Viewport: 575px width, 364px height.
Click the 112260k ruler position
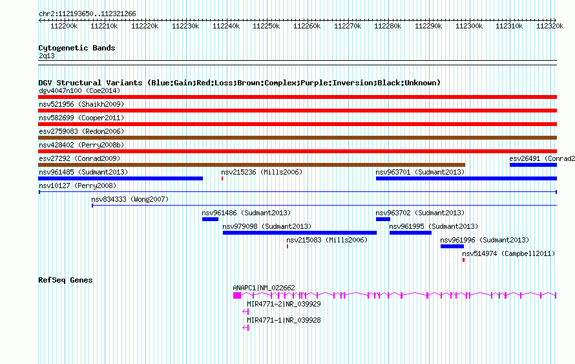point(307,26)
